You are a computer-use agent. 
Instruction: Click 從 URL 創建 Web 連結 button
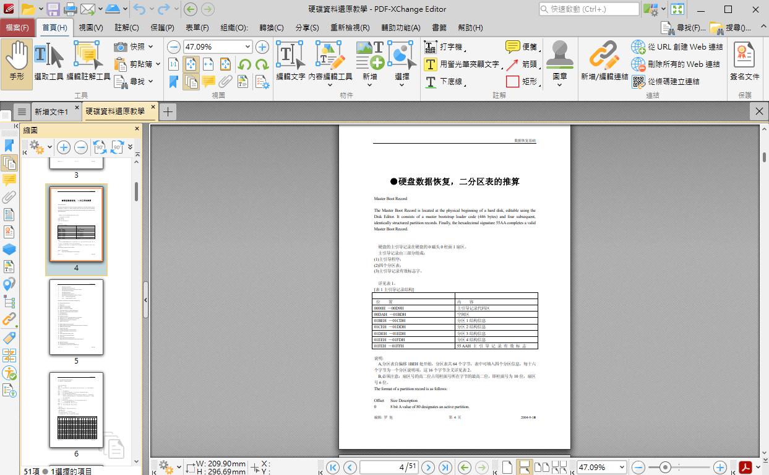point(677,47)
